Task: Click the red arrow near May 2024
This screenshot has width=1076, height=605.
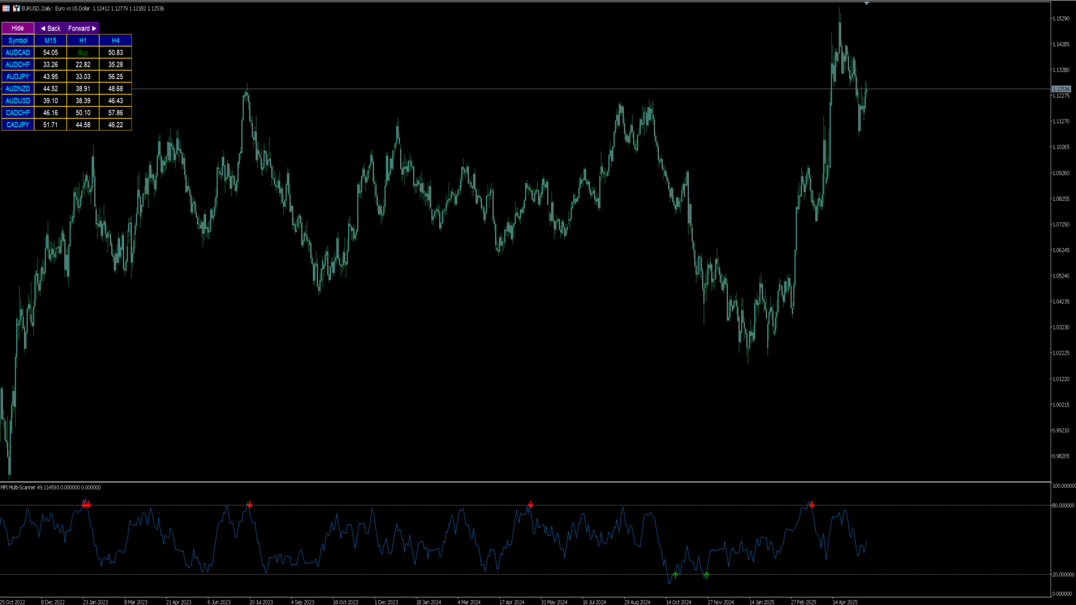Action: pos(531,504)
